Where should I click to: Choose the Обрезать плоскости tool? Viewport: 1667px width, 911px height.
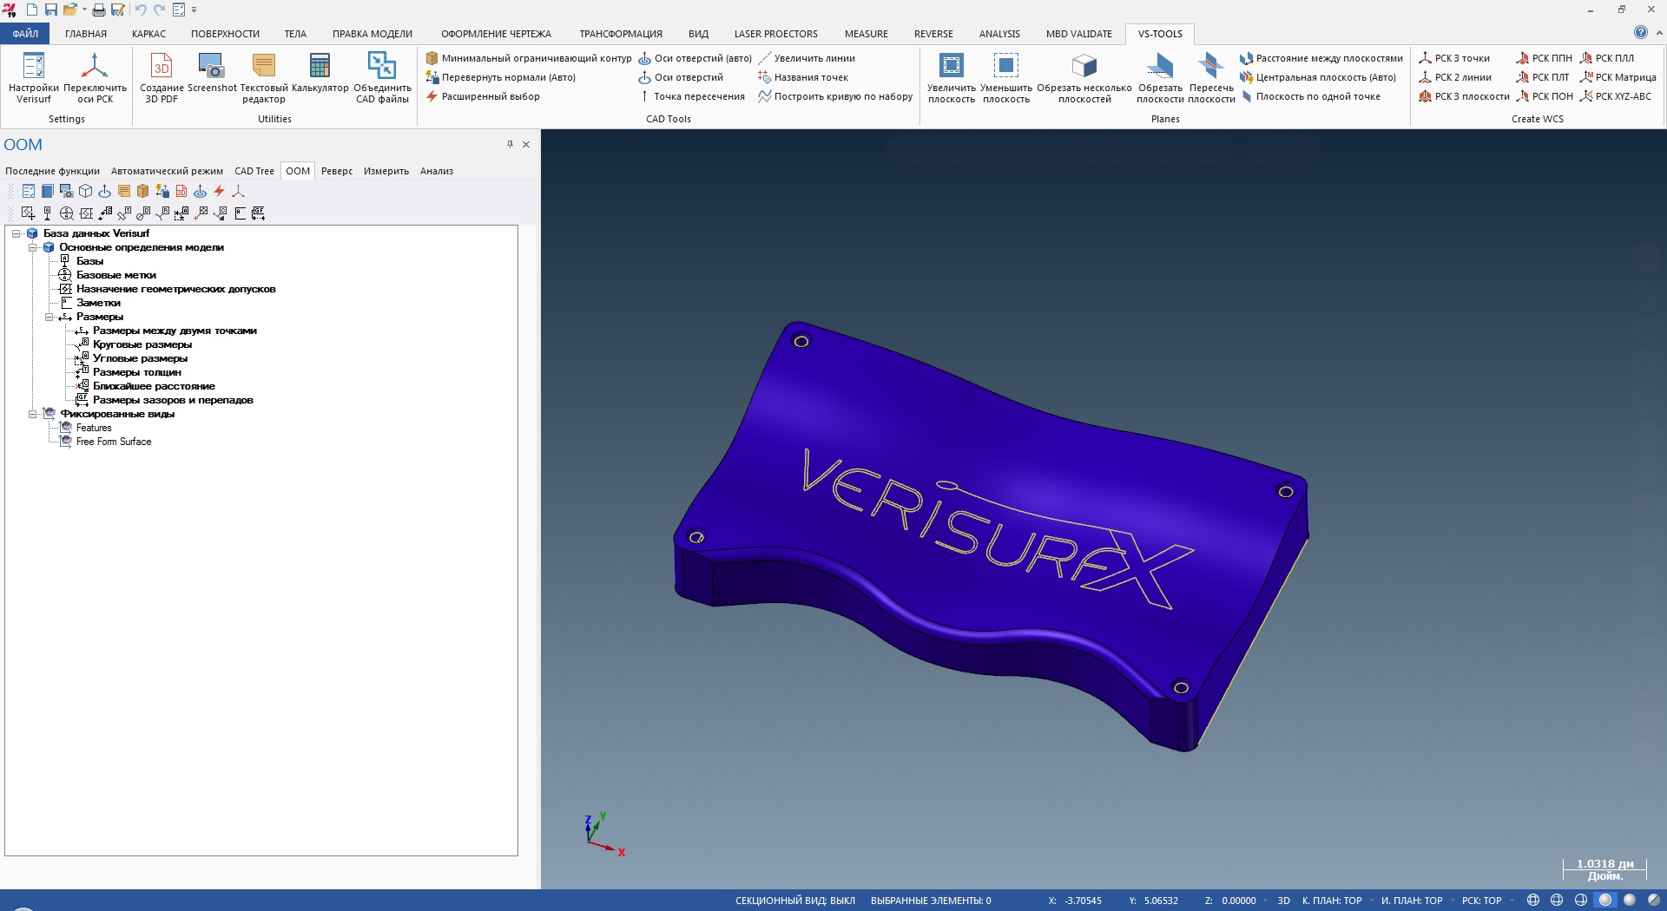click(x=1160, y=77)
